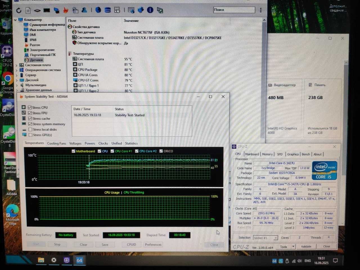This screenshot has height=270, width=360.
Task: Enable Stress GPU(s) checkbox
Action: [30, 135]
